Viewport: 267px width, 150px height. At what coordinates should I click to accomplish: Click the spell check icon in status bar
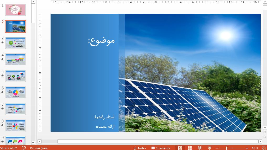click(24, 148)
